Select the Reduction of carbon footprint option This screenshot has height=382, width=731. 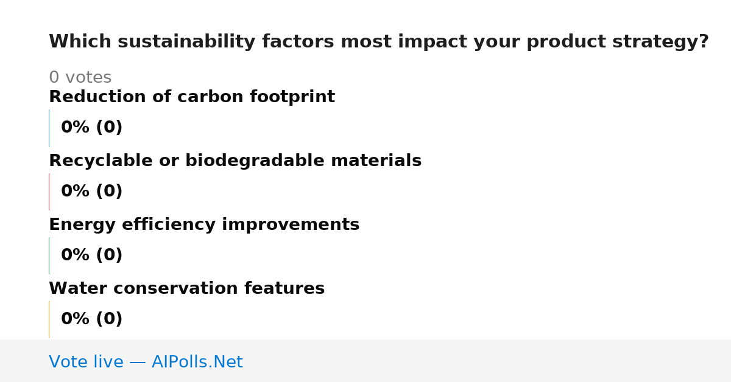tap(192, 97)
